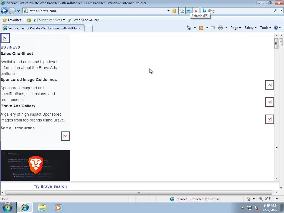Open the Favorites star button
Screen dimensions: 284x213
pyautogui.click(x=12, y=20)
